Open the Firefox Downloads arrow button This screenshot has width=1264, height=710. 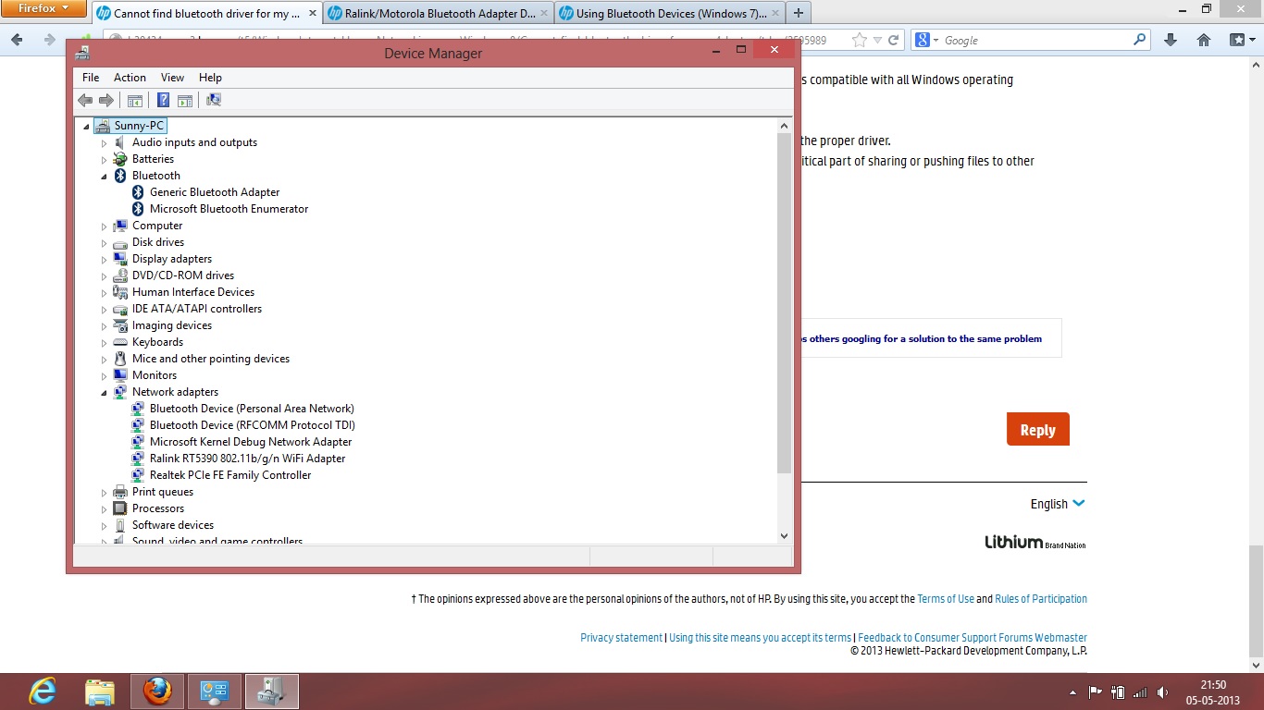coord(1171,40)
